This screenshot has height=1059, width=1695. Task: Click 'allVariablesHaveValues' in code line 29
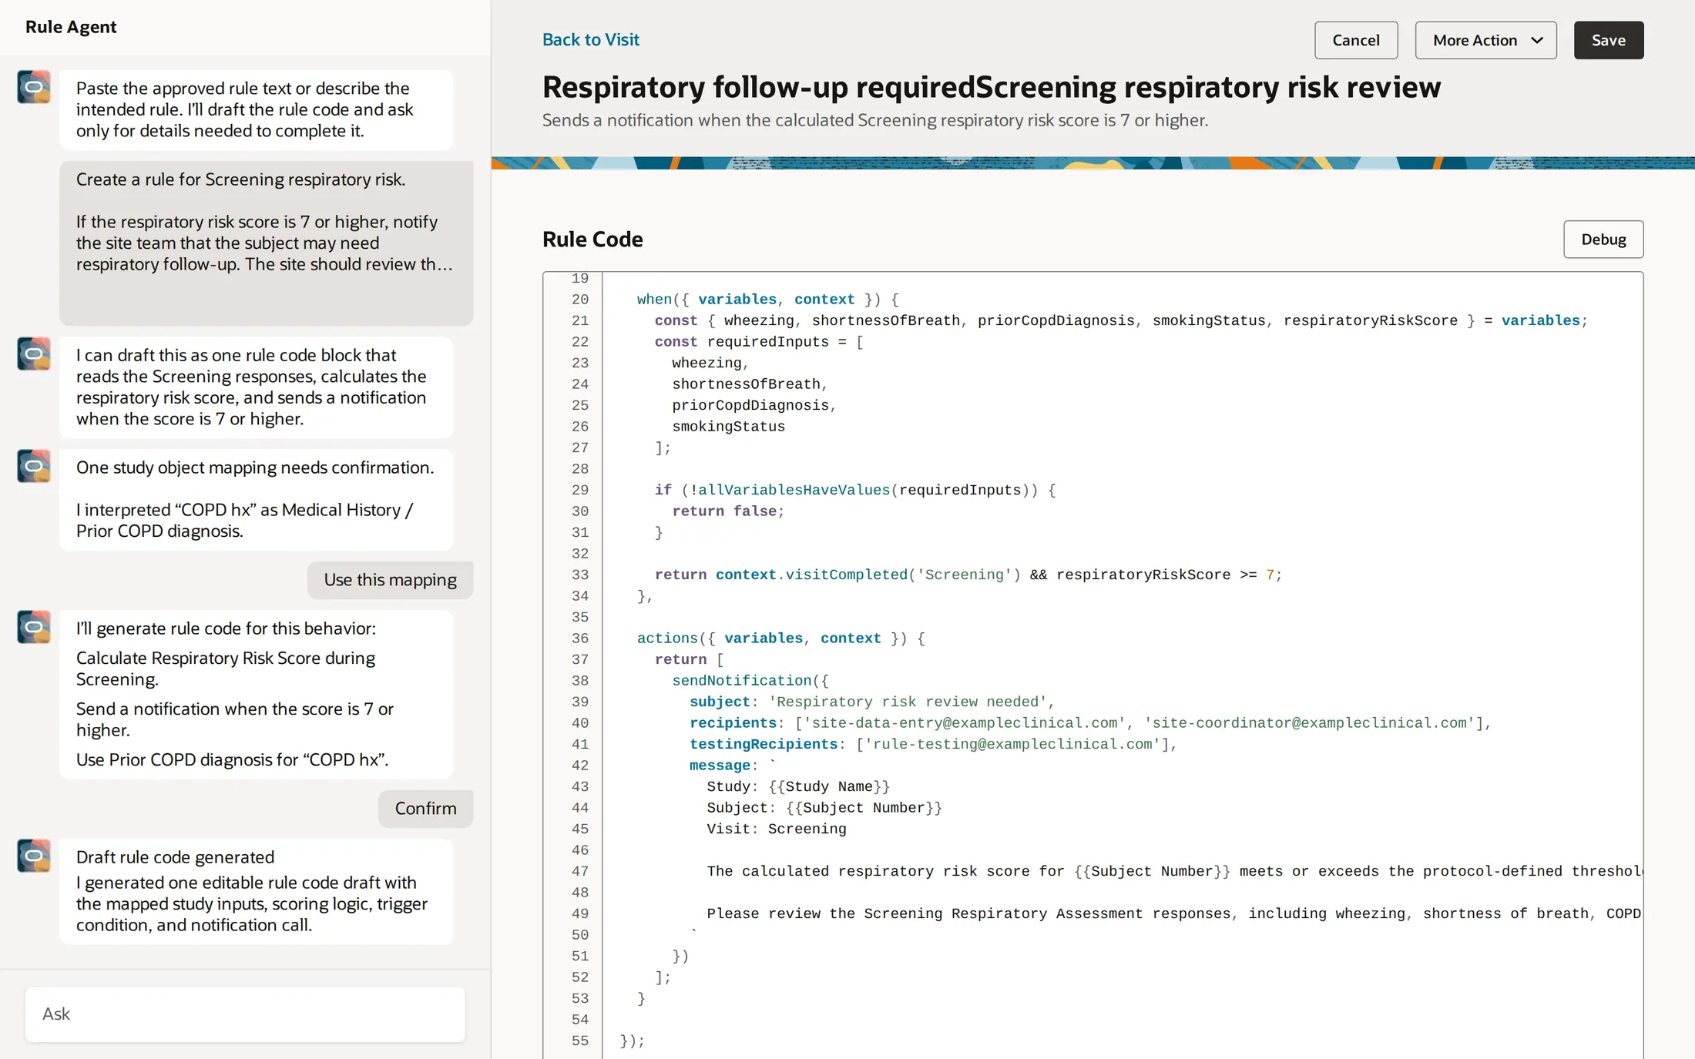click(794, 490)
